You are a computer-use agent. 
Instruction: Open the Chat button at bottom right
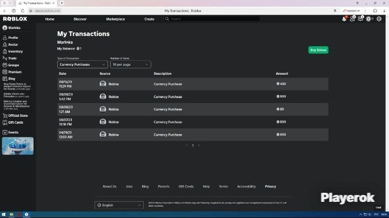click(x=378, y=207)
